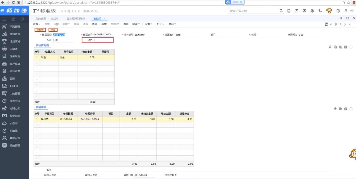Go to next record arrow
Image resolution: width=356 pixels, height=179 pixels.
point(345,24)
